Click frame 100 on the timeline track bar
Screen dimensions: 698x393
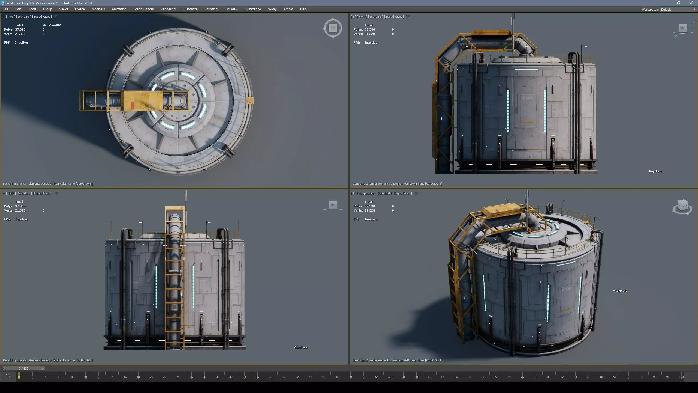pos(681,377)
